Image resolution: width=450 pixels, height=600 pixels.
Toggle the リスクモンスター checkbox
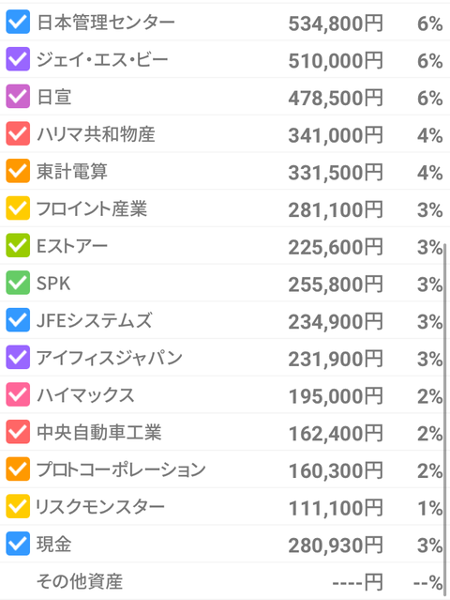pyautogui.click(x=18, y=506)
